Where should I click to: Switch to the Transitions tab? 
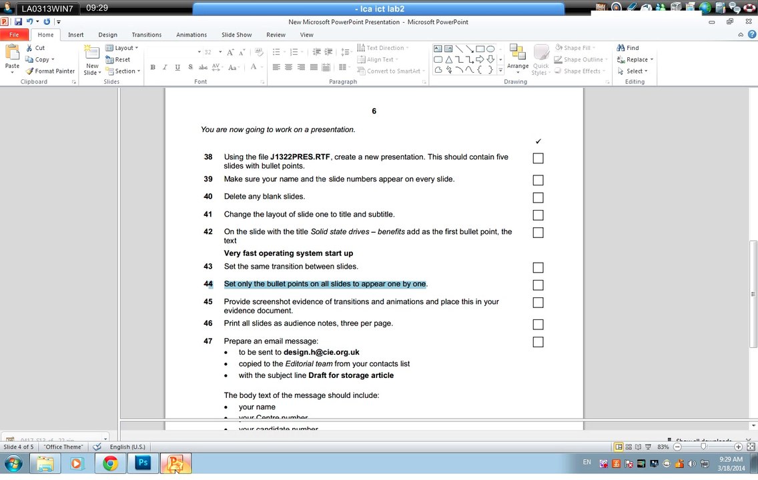147,35
